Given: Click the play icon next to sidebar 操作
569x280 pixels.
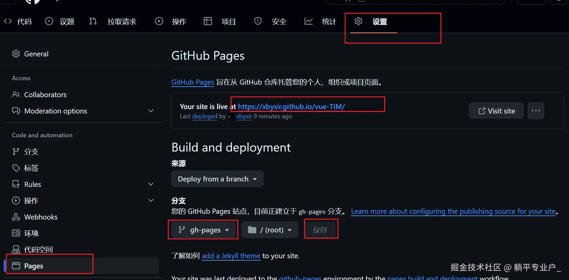Looking at the screenshot, I should point(16,200).
